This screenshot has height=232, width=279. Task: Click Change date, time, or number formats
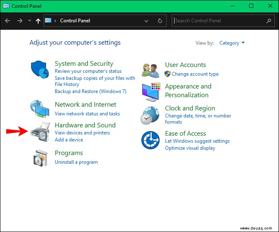(x=198, y=119)
